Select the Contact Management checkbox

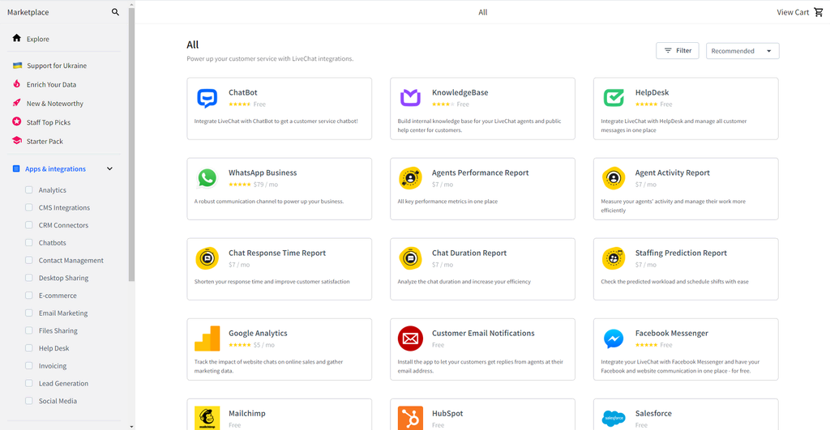pos(29,260)
